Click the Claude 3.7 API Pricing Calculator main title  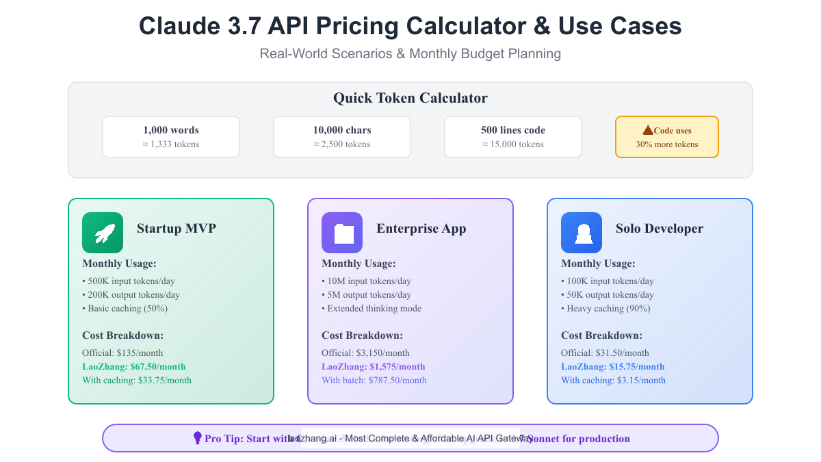click(410, 26)
